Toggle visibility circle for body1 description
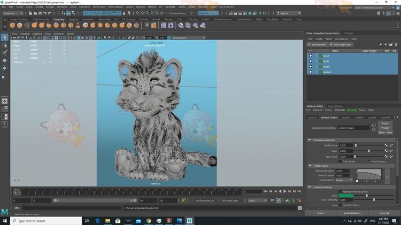 (311, 66)
